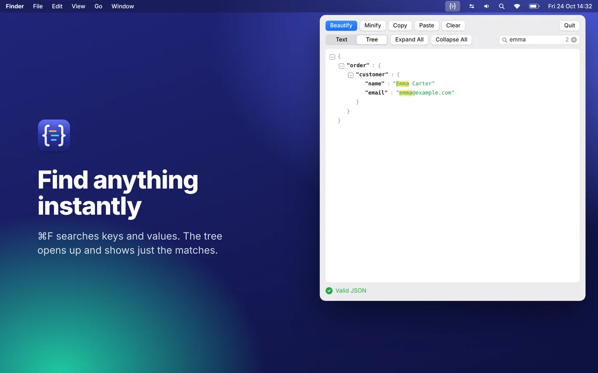Open Control Center in the menu bar
This screenshot has width=598, height=373.
472,6
